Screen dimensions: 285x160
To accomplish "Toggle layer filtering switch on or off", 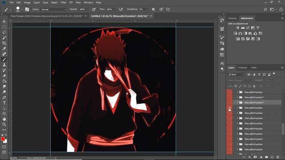I will point(274,74).
